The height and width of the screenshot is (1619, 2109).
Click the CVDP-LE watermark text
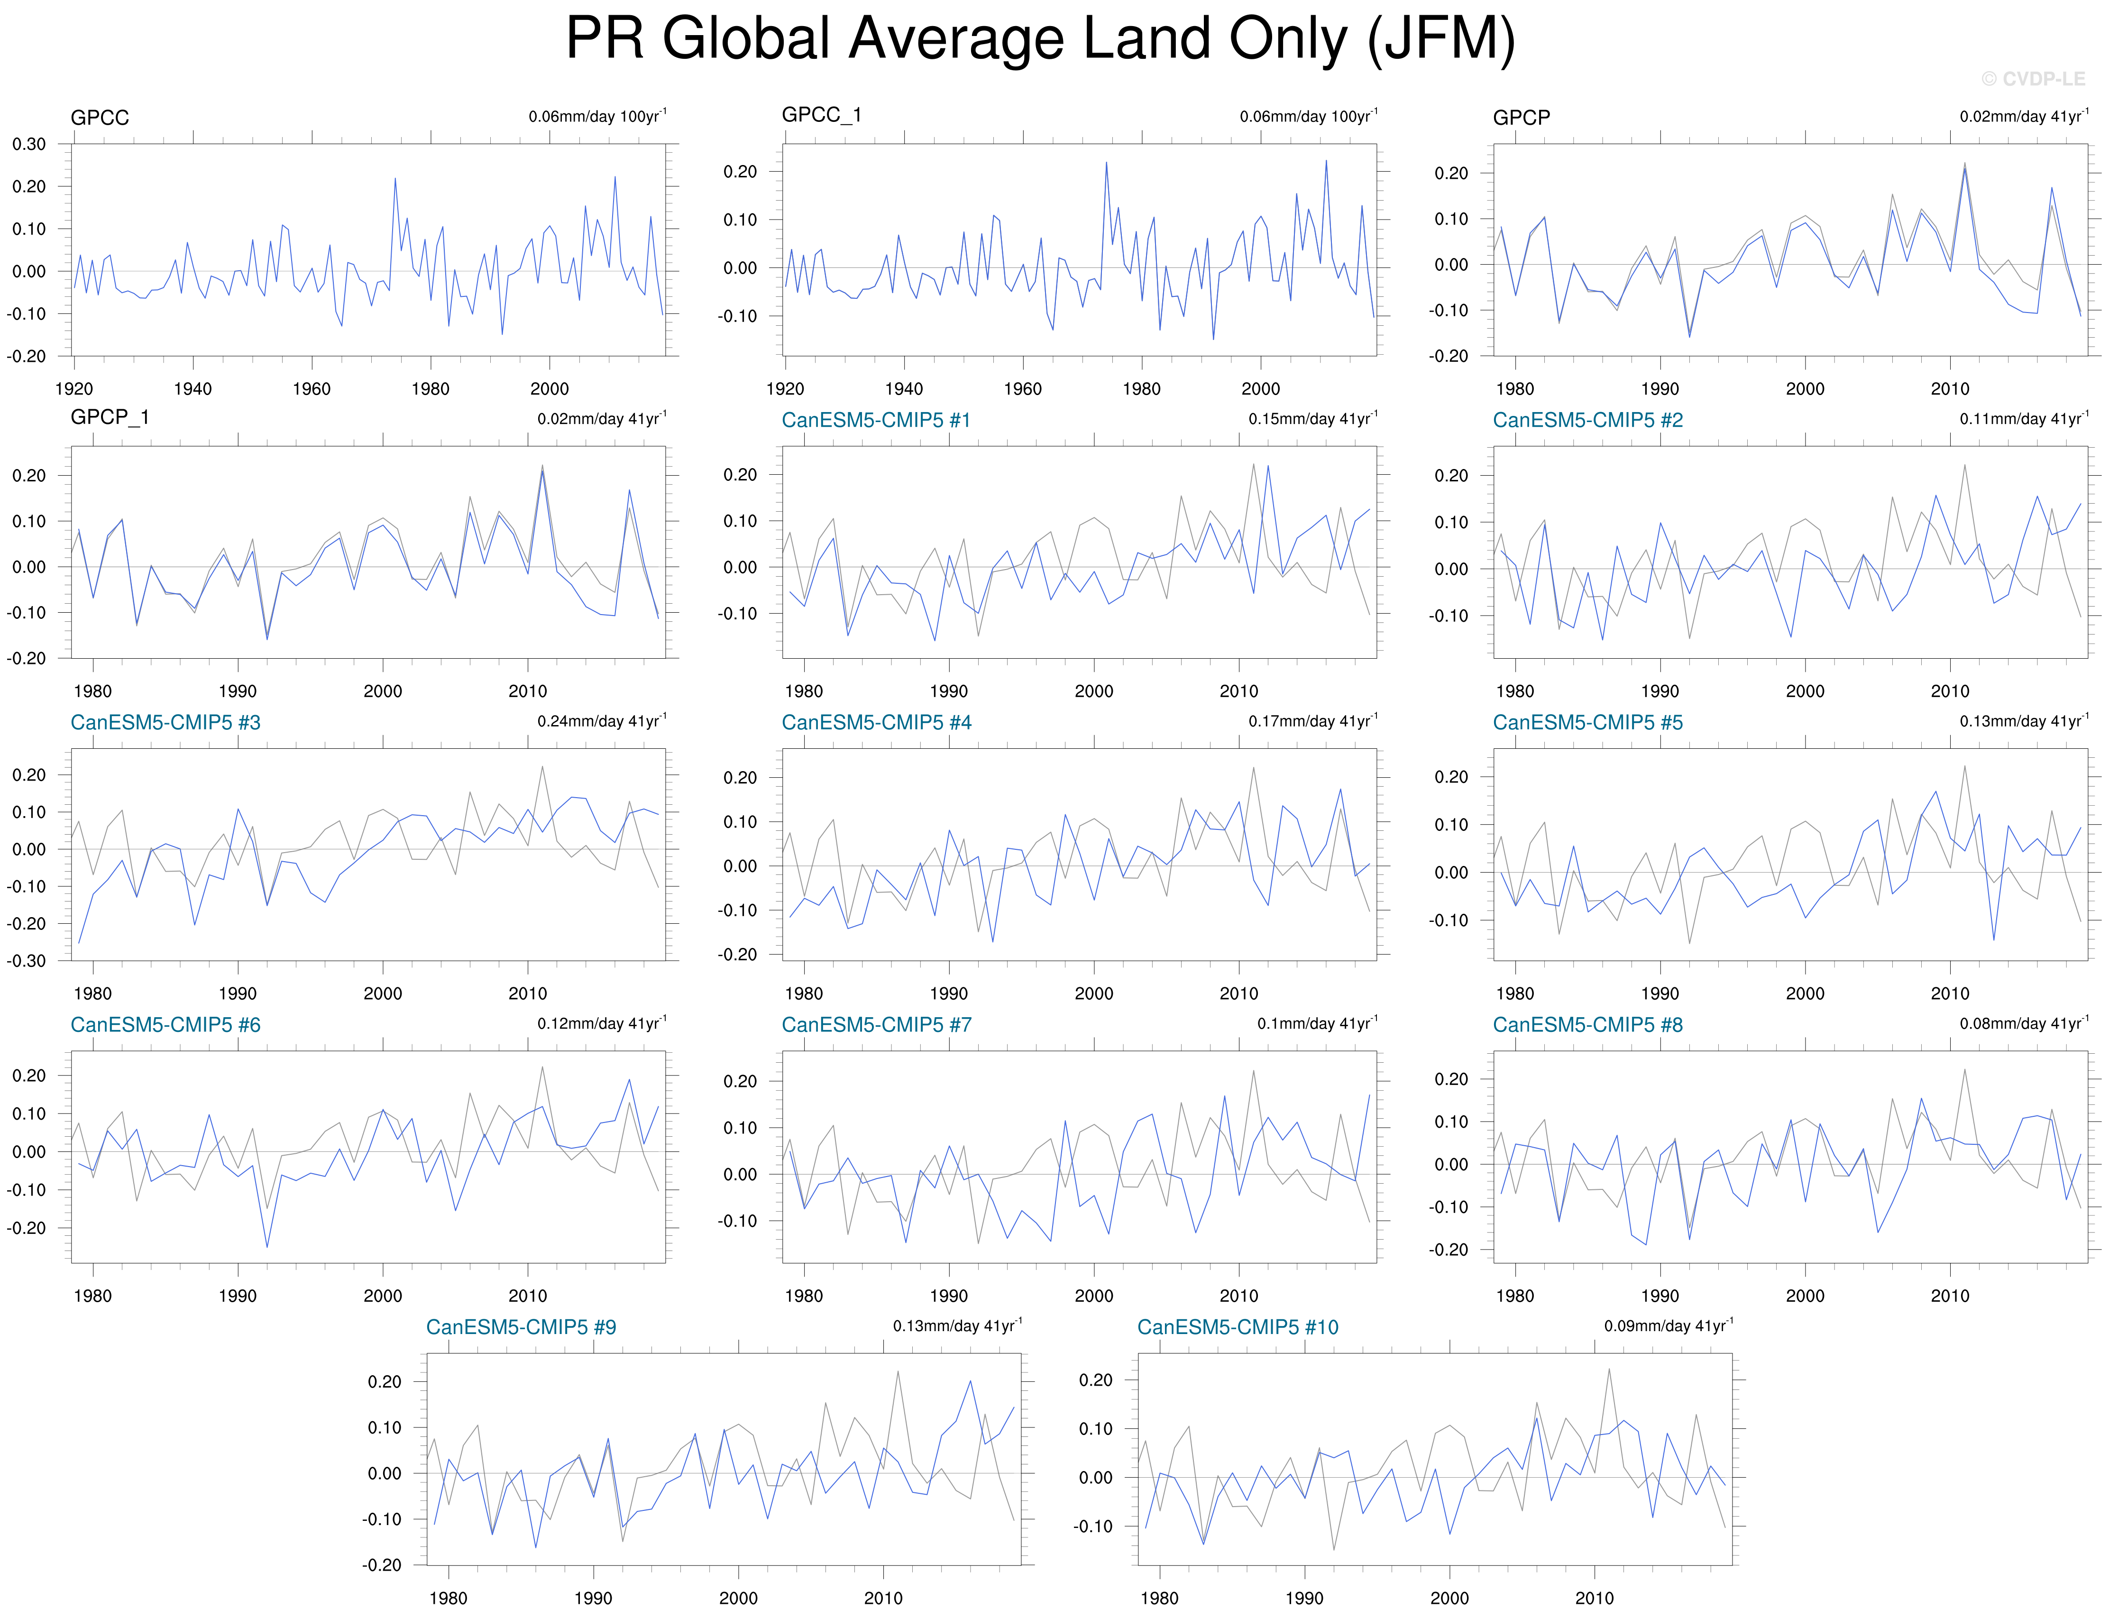click(x=2032, y=79)
